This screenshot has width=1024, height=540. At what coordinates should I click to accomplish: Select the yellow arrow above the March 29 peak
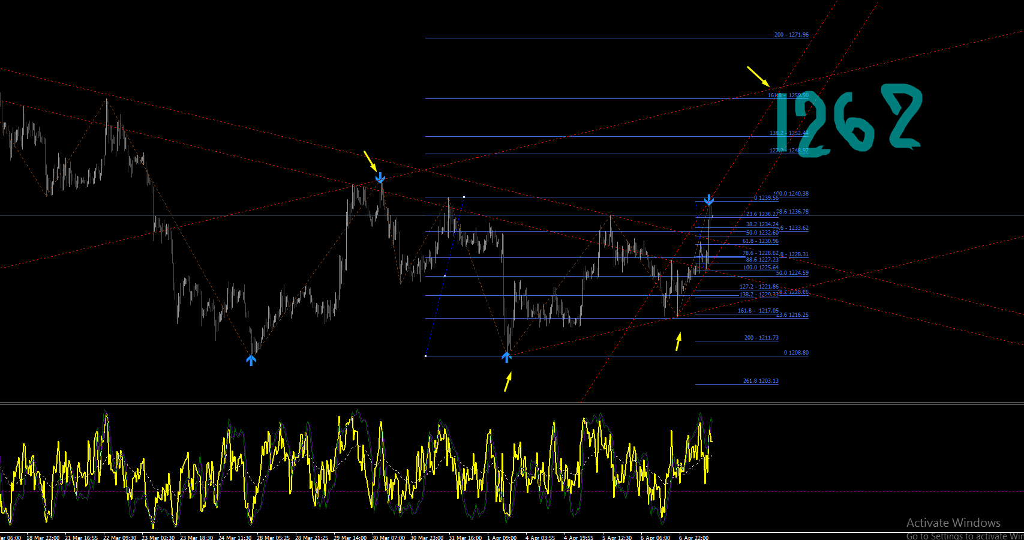pyautogui.click(x=370, y=161)
